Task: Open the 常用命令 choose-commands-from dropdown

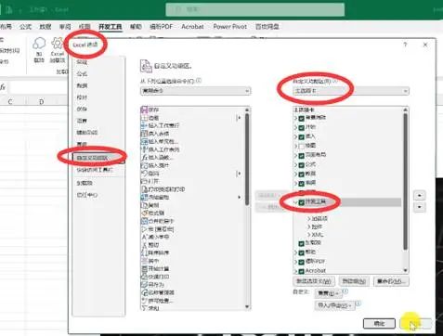Action: (x=195, y=91)
